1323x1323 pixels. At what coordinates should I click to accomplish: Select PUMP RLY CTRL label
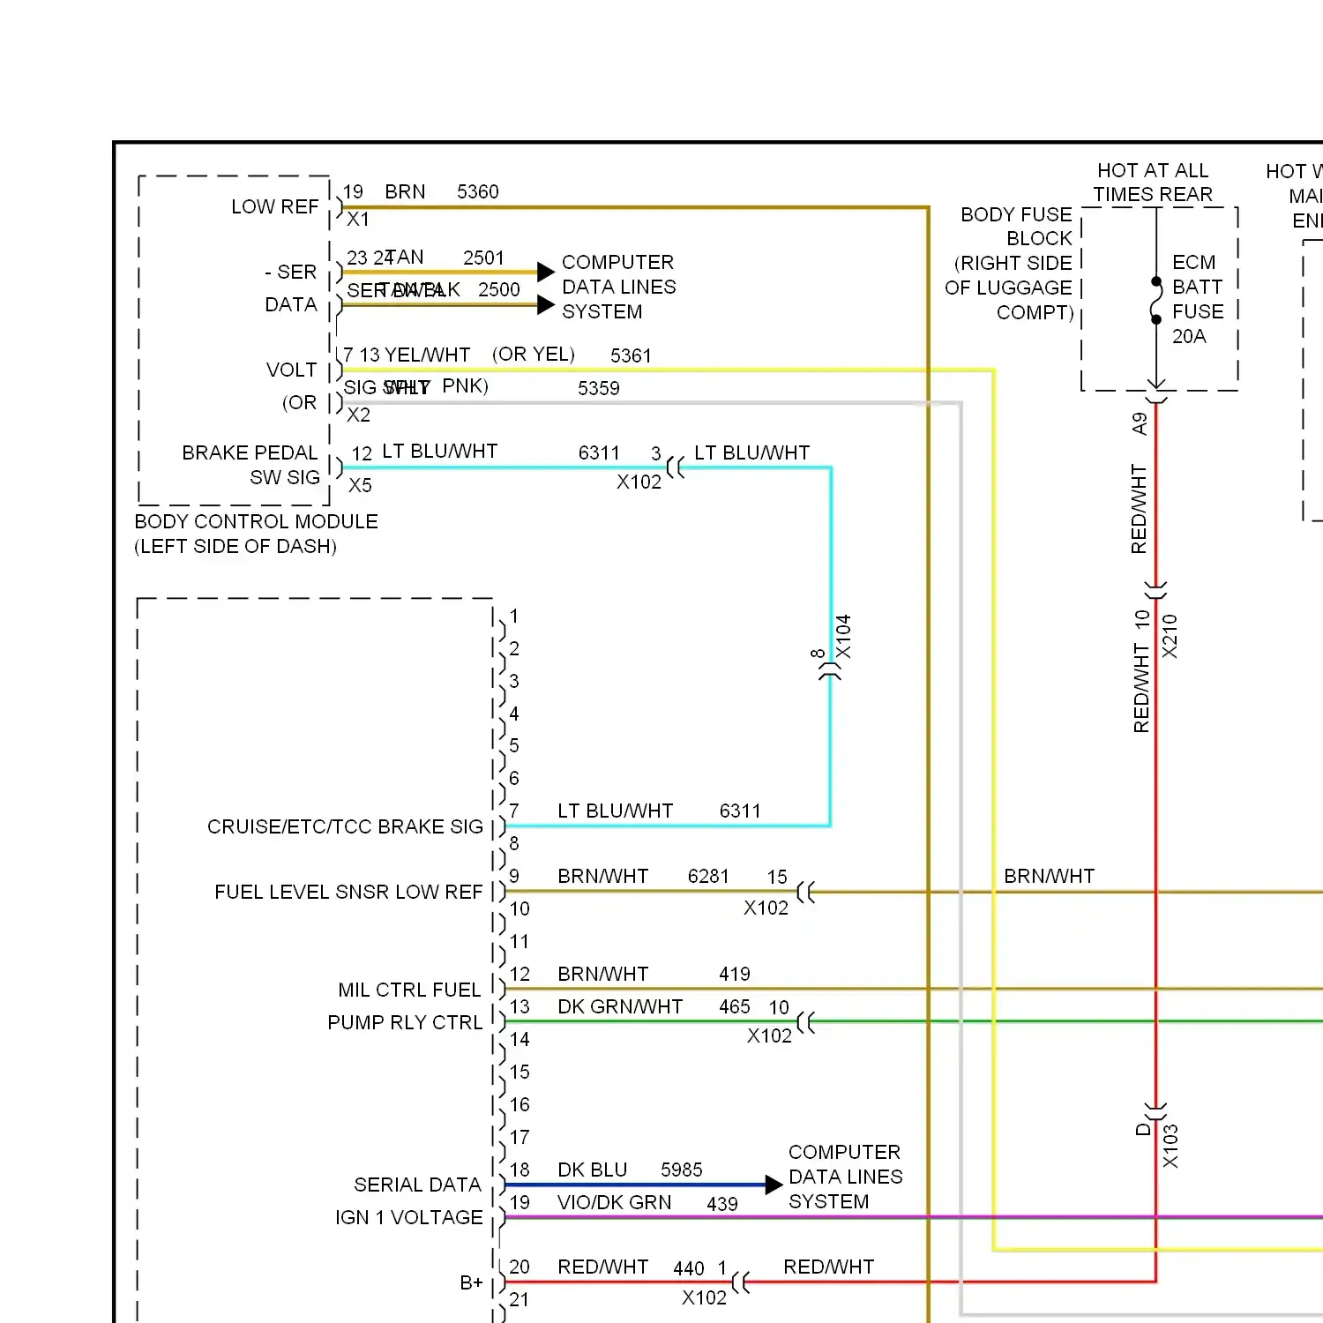point(405,1022)
